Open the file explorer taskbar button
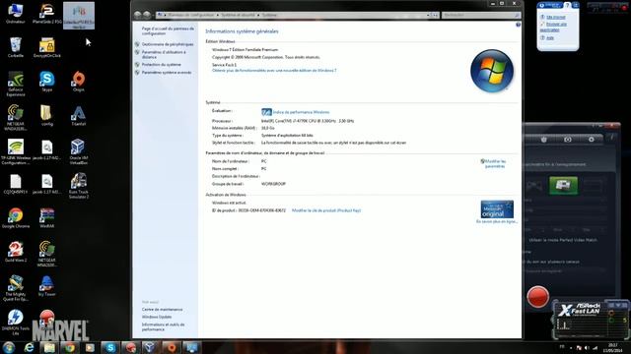Screen dimensions: 631x354 click(49, 347)
